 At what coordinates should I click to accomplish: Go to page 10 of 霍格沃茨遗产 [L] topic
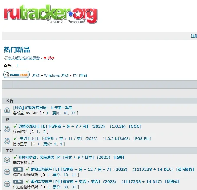click(66, 175)
